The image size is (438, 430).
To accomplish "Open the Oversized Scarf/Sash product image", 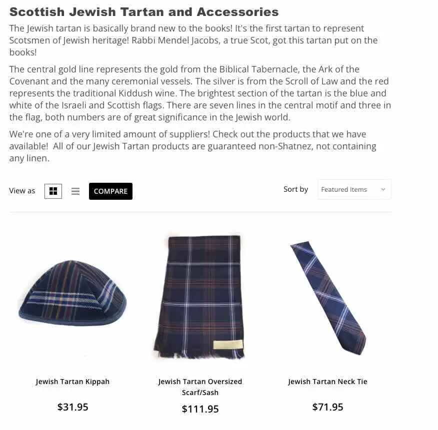I will 199,297.
